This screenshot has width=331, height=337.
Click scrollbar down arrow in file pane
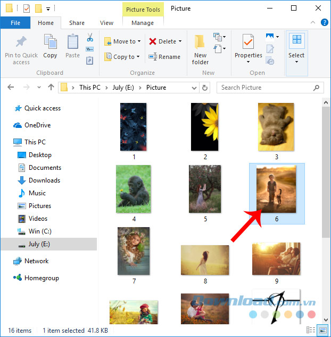pos(326,320)
